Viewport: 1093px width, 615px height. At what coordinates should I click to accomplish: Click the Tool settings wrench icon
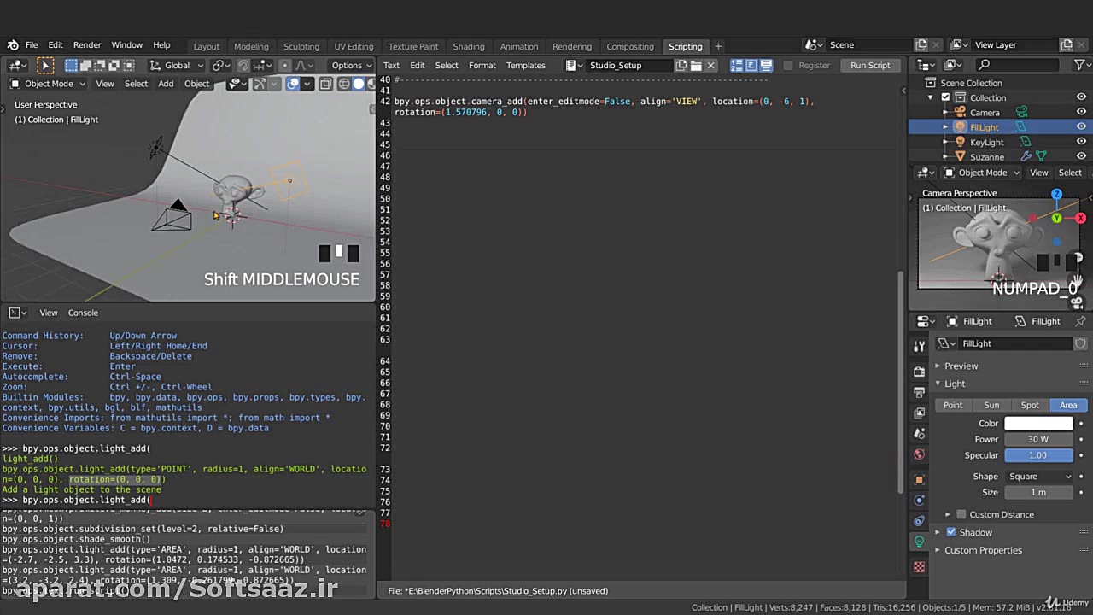pyautogui.click(x=919, y=346)
